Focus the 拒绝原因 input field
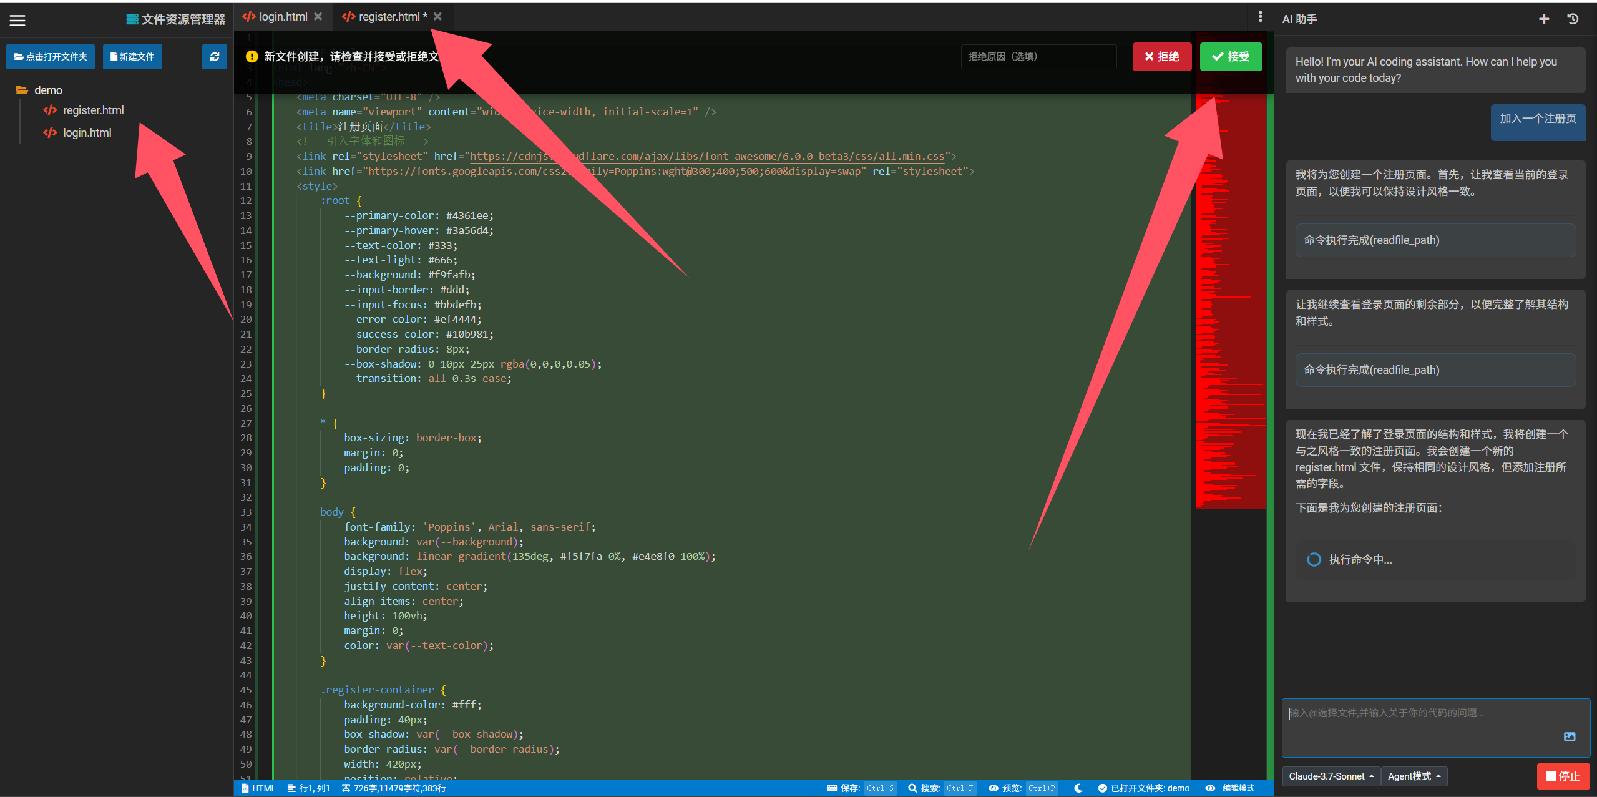This screenshot has height=797, width=1597. click(1038, 57)
